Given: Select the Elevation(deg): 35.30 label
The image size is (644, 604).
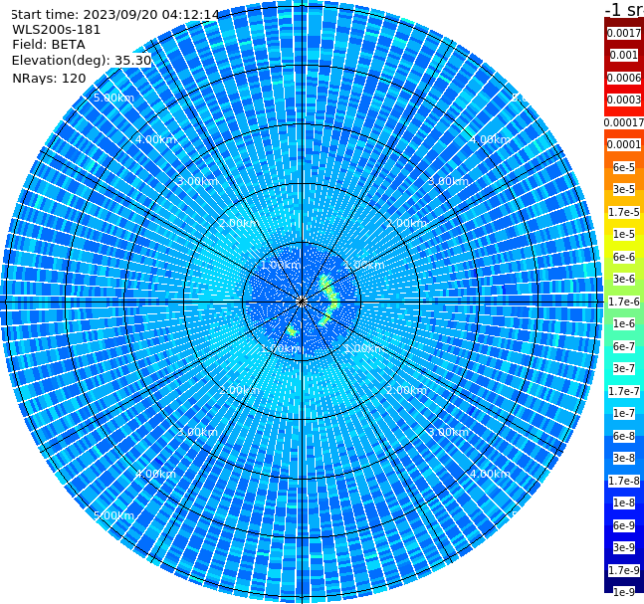Looking at the screenshot, I should [x=82, y=61].
